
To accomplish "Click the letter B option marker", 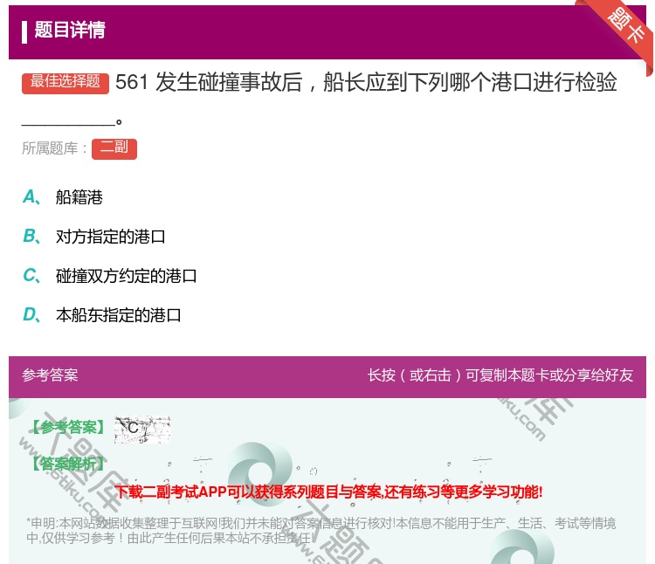I will tap(31, 237).
